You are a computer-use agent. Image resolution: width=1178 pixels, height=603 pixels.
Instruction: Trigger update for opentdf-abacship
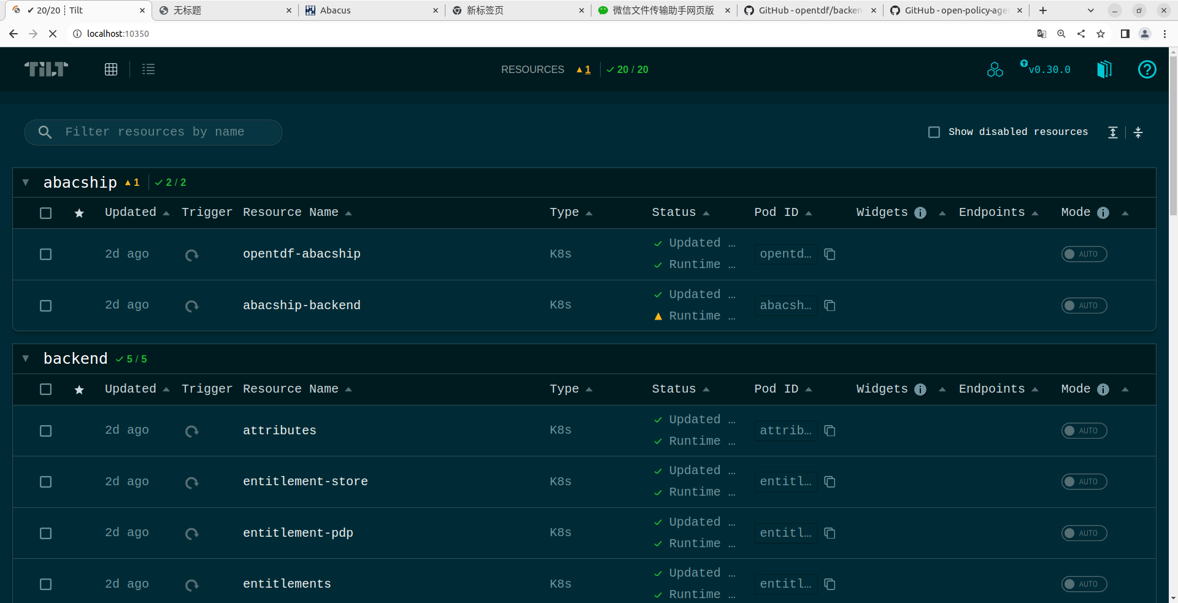(x=192, y=255)
